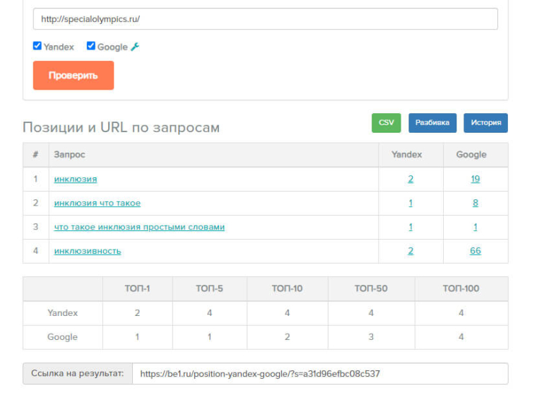The height and width of the screenshot is (393, 537).
Task: Open the query link инклюзивность
Action: [x=88, y=252]
